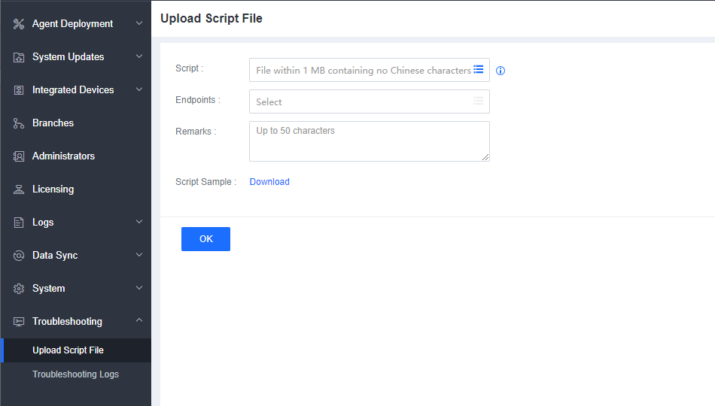Expand the Agent Deployment chevron
Viewport: 715px width, 406px height.
point(139,24)
